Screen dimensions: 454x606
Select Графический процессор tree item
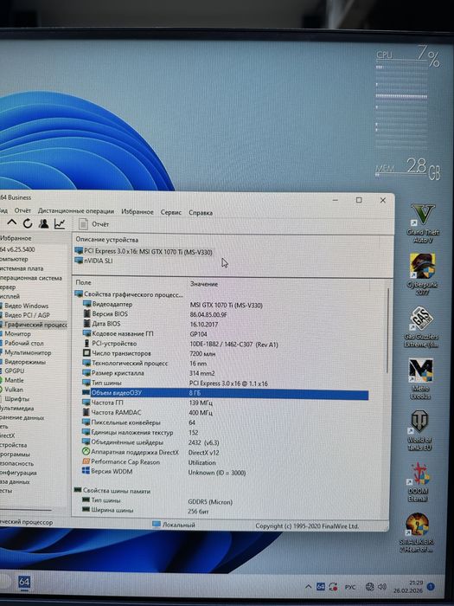point(33,325)
